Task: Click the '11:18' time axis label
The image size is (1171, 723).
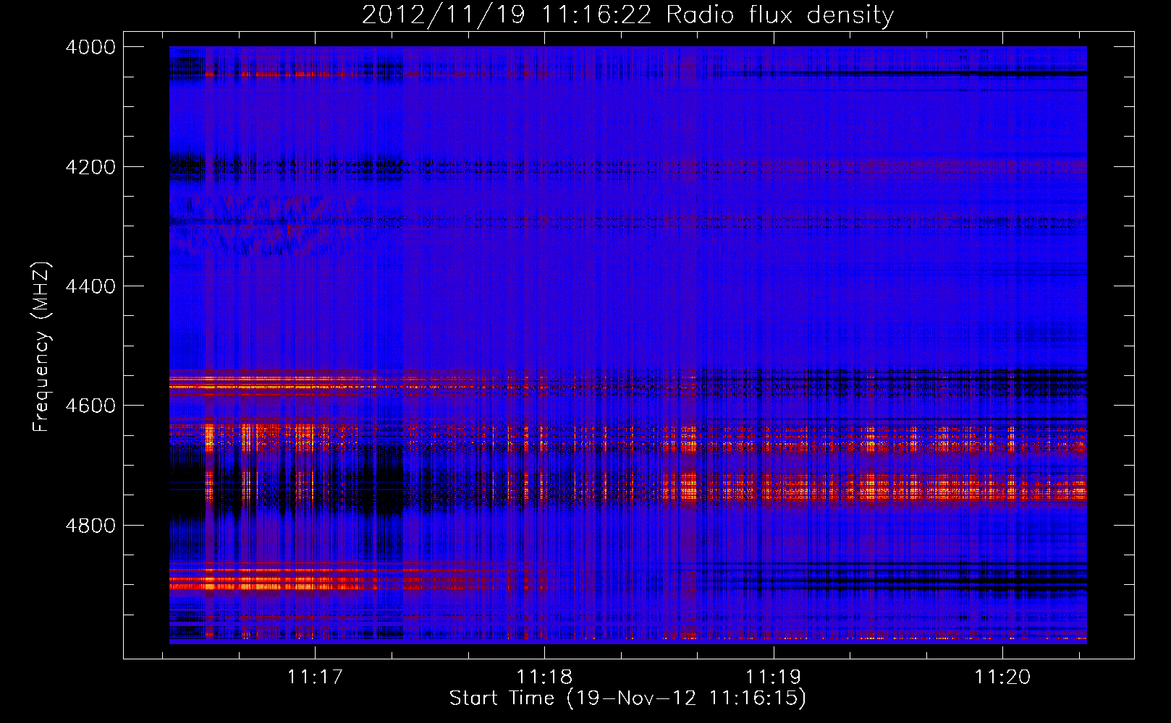Action: point(544,677)
